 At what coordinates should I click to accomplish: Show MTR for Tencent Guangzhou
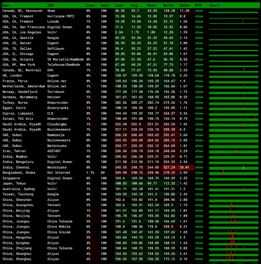pos(199,205)
